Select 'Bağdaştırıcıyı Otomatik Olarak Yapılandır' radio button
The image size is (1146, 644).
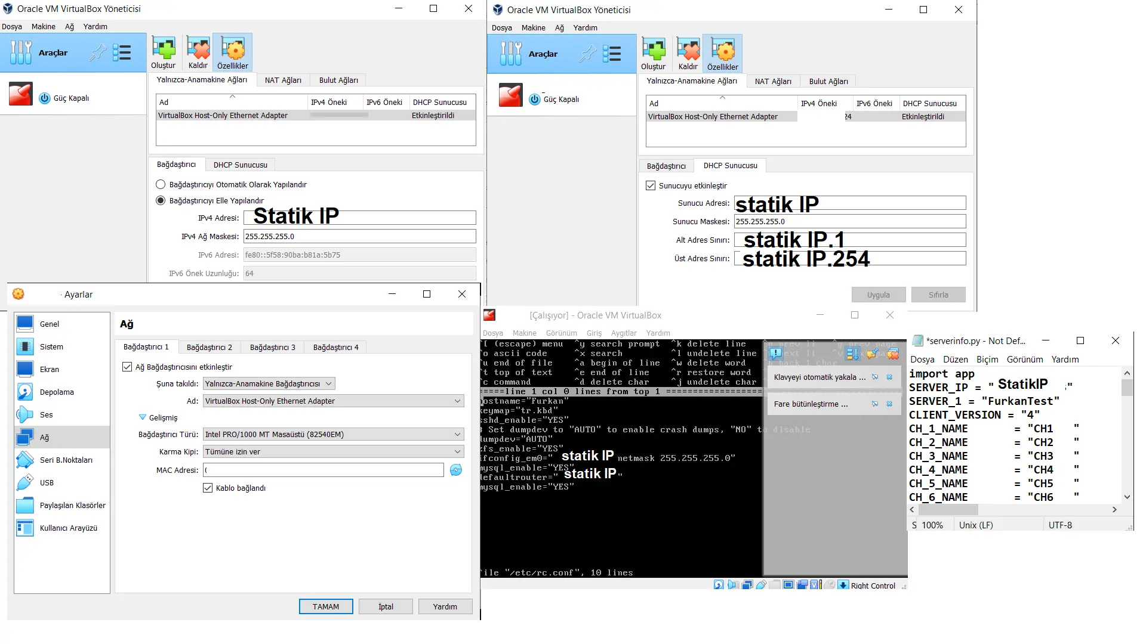161,184
